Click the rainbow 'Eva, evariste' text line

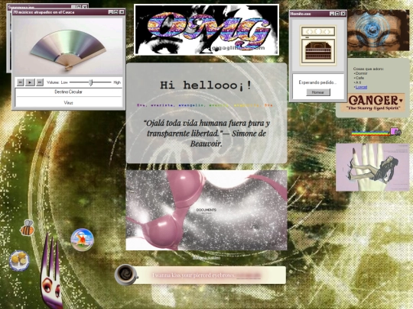pos(206,105)
